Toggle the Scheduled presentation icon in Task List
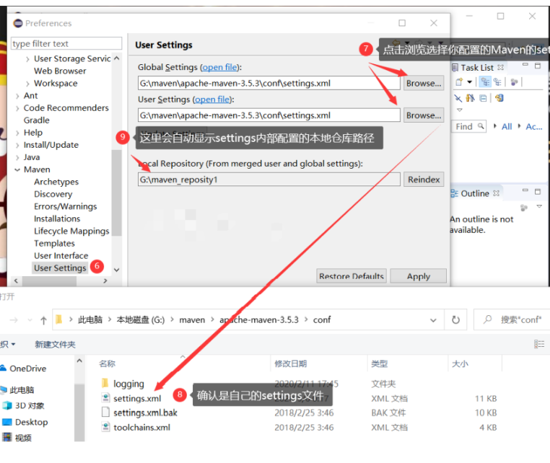This screenshot has height=463, width=550. (497, 82)
